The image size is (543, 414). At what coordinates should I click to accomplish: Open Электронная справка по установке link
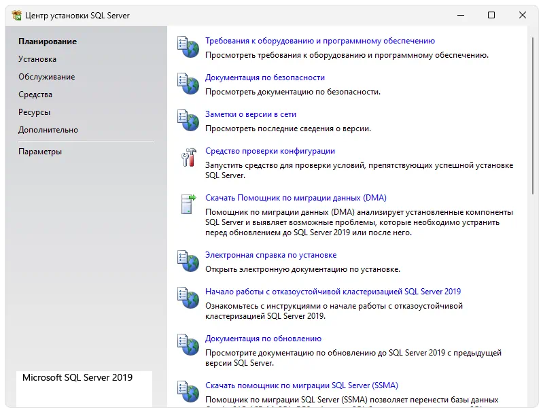click(270, 255)
